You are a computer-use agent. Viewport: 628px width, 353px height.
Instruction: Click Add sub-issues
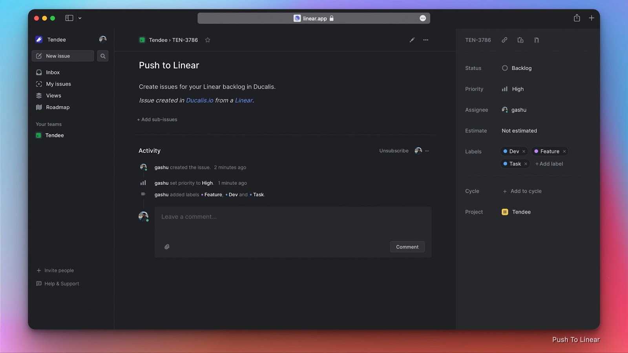point(157,119)
